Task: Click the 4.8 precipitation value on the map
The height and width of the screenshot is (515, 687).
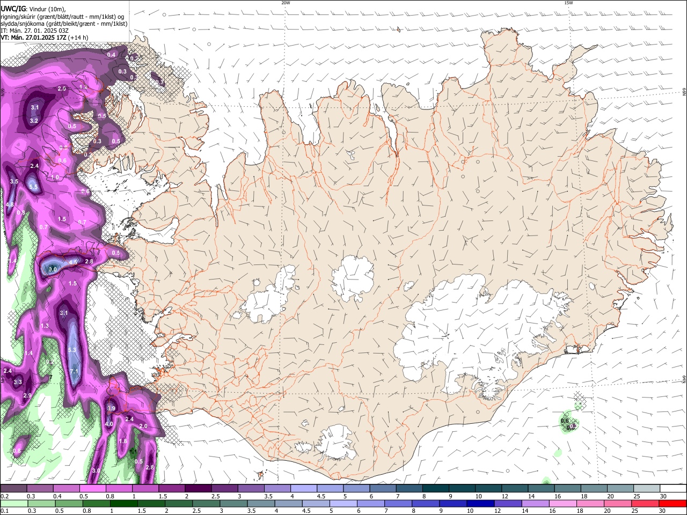Action: tap(10, 204)
